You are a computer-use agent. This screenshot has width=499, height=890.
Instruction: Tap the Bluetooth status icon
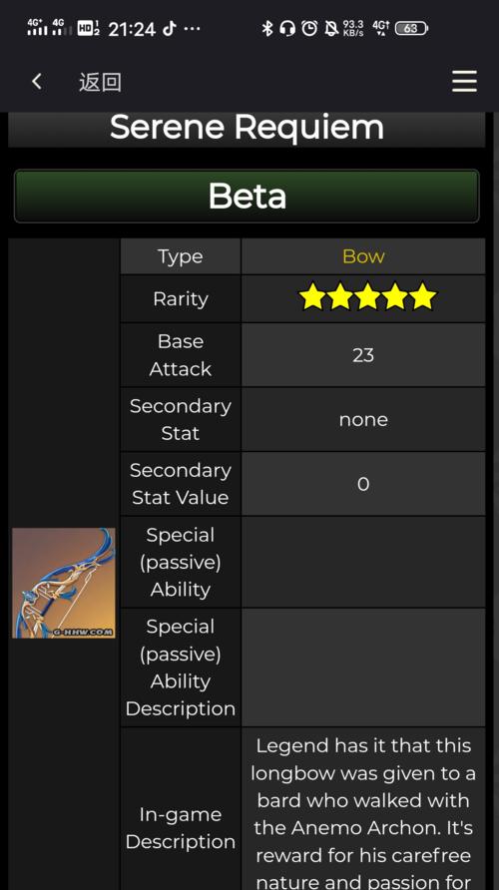point(266,28)
